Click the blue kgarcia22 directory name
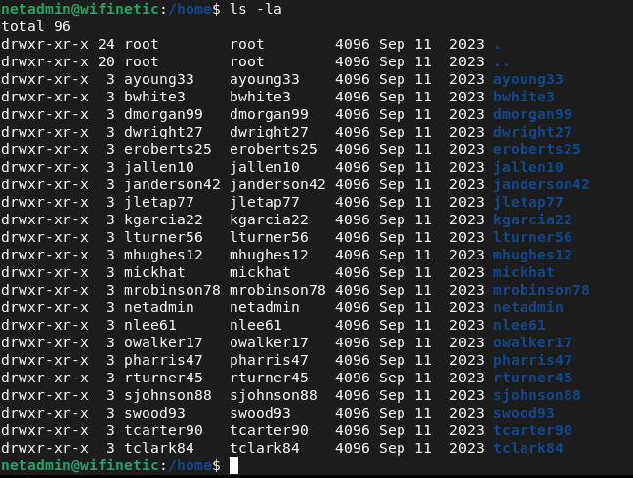The width and height of the screenshot is (633, 478). 531,220
